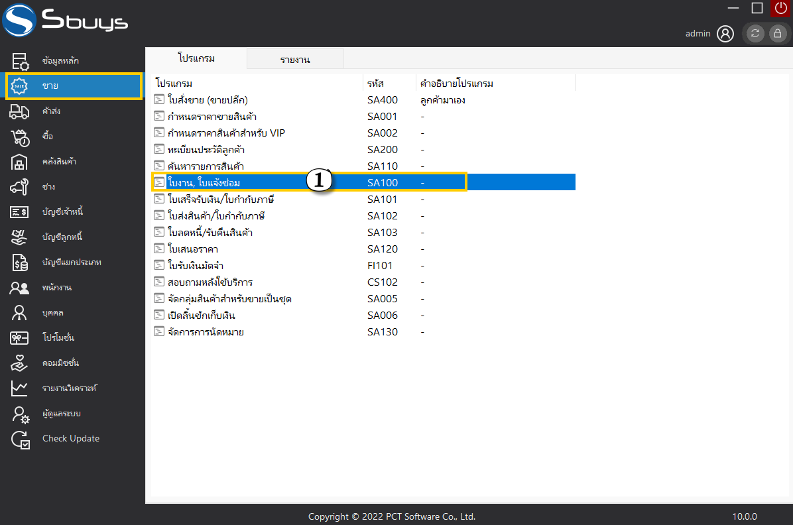Click code cell SA006
793x525 pixels.
(x=383, y=315)
